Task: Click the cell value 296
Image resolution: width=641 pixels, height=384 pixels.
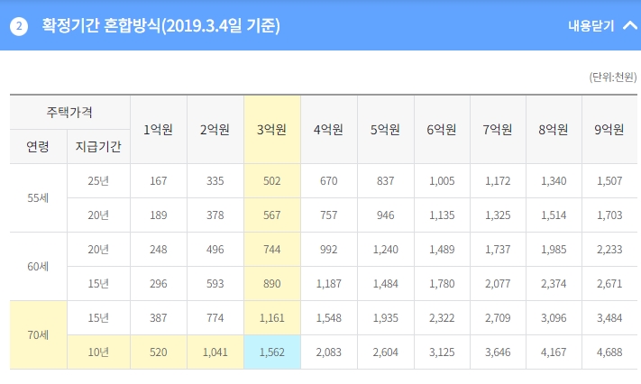Action: pyautogui.click(x=158, y=284)
